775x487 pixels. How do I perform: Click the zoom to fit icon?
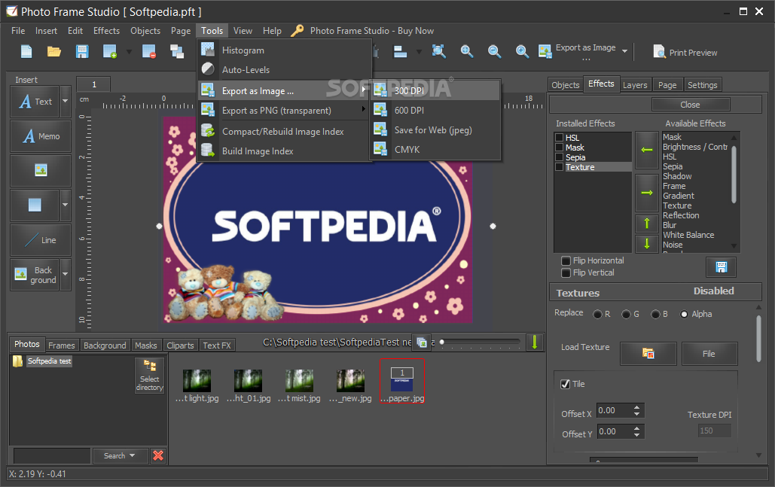point(438,51)
